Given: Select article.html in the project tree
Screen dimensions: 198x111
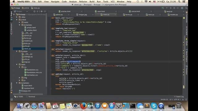Looking at the screenshot, I should coord(30,27).
